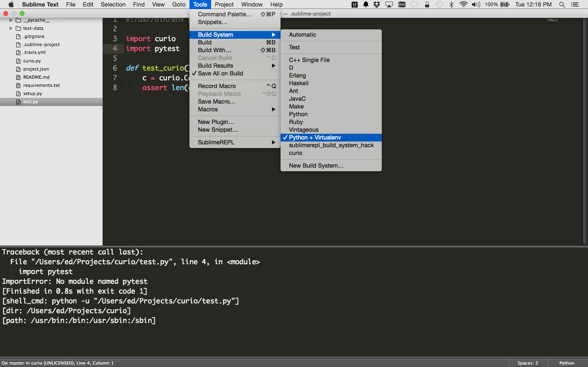The width and height of the screenshot is (588, 367).
Task: Click the Wi-Fi status icon
Action: 463,4
